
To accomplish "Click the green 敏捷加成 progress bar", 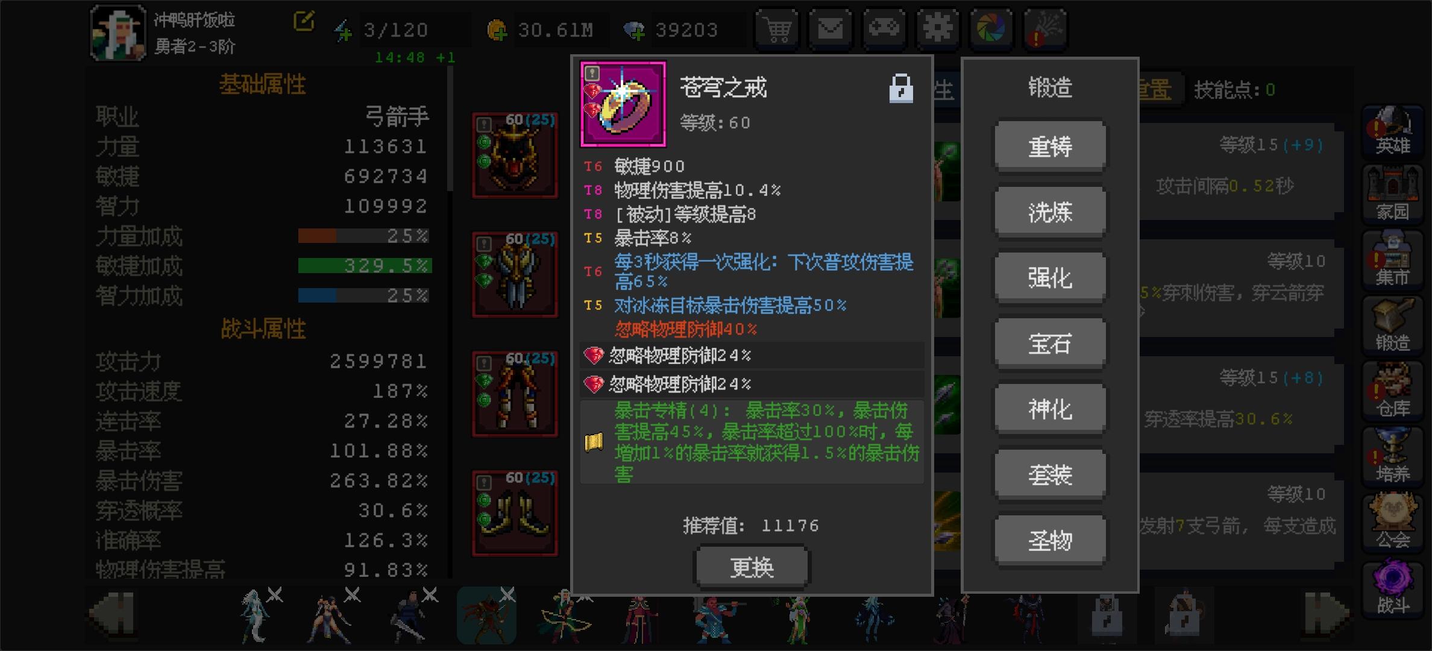I will tap(365, 266).
